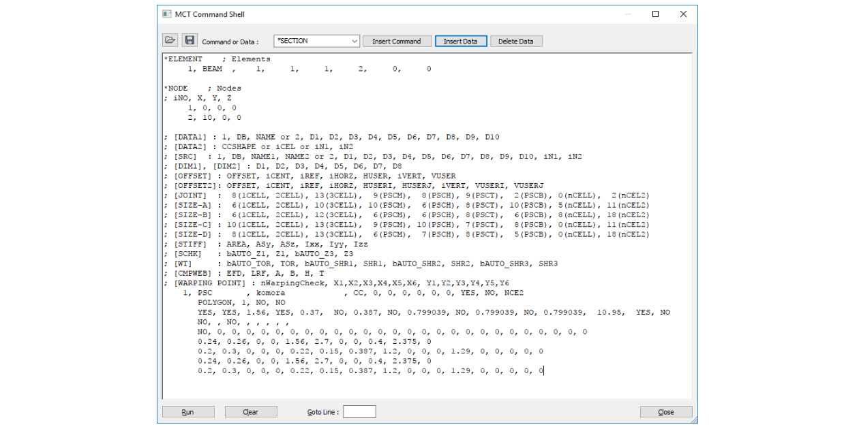Click the MCT Command Shell title icon
Image resolution: width=859 pixels, height=429 pixels.
pos(166,14)
